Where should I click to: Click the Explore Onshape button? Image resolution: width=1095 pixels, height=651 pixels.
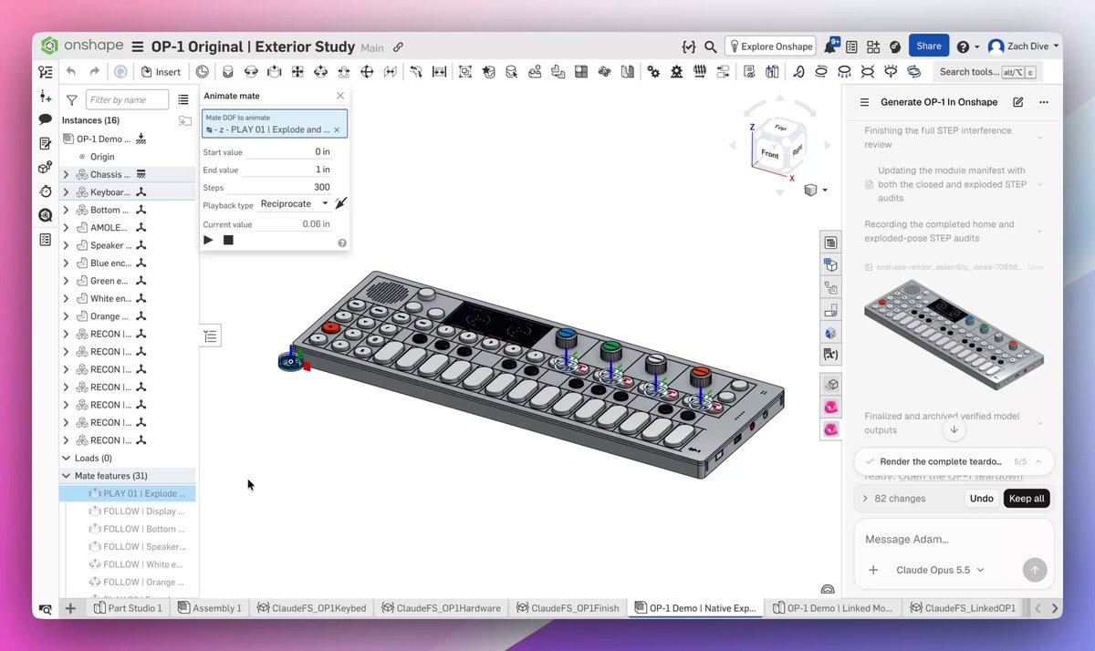[x=770, y=46]
